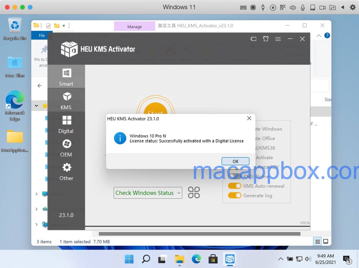Open the Manage tab in File Explorer
Viewport: 359px width, 268px height.
coord(135,27)
